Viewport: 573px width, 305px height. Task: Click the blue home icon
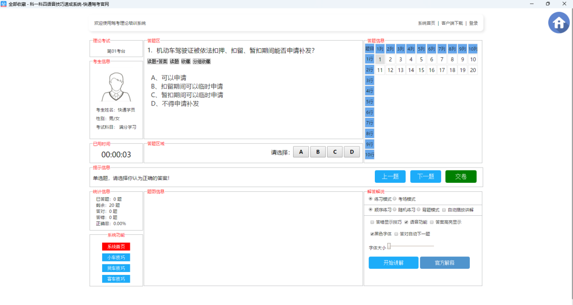[559, 22]
